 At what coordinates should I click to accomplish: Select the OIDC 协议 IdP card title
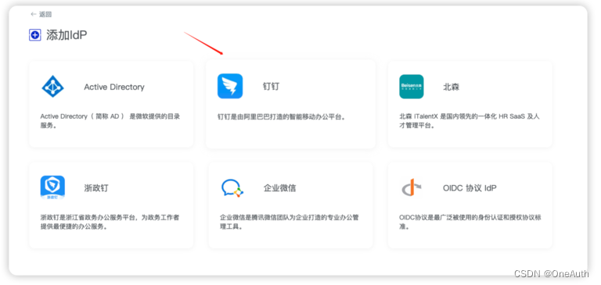470,188
